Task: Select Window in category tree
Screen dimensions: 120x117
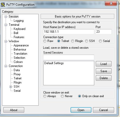Action: pyautogui.click(x=14, y=41)
